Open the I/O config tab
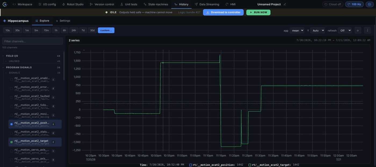Image resolution: width=376 pixels, height=167 pixels. [47, 4]
